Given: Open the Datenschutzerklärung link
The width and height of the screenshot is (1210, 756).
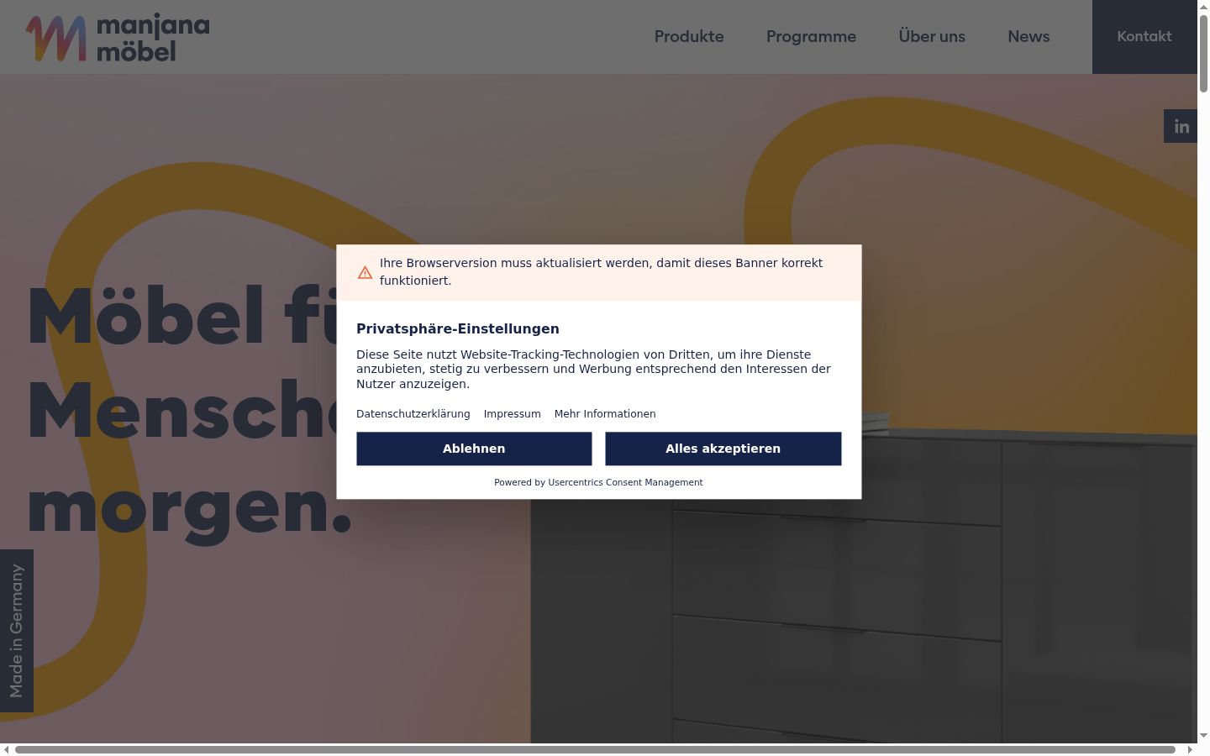Looking at the screenshot, I should [413, 413].
